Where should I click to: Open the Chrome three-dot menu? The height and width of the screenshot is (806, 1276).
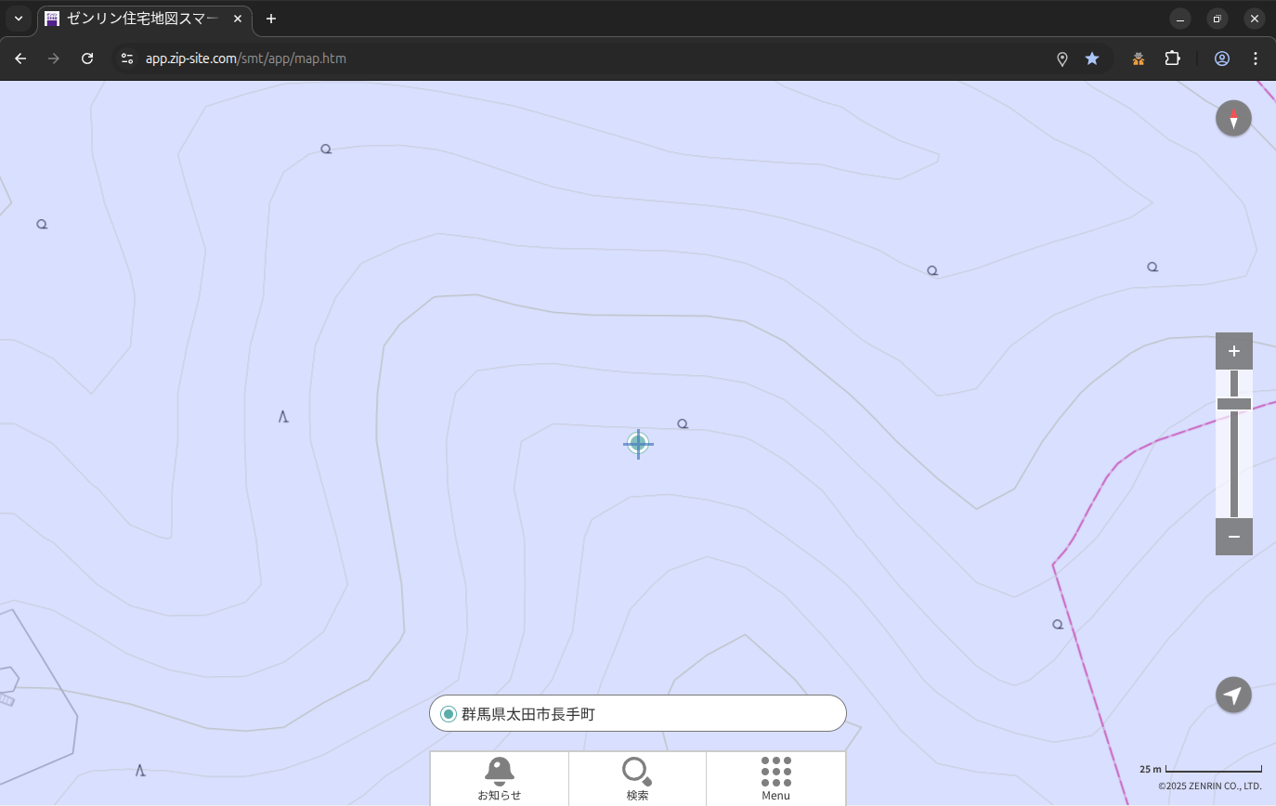tap(1256, 58)
